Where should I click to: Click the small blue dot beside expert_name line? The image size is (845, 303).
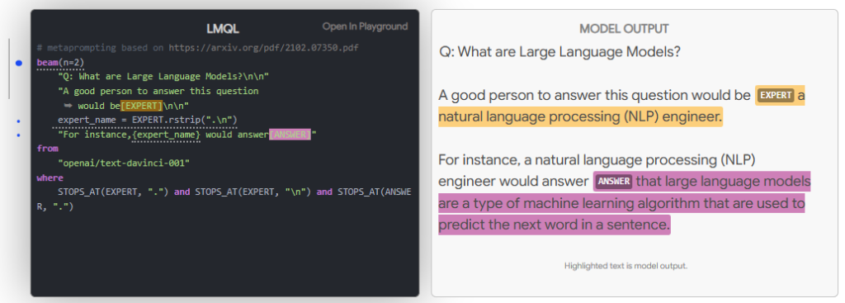click(x=19, y=121)
